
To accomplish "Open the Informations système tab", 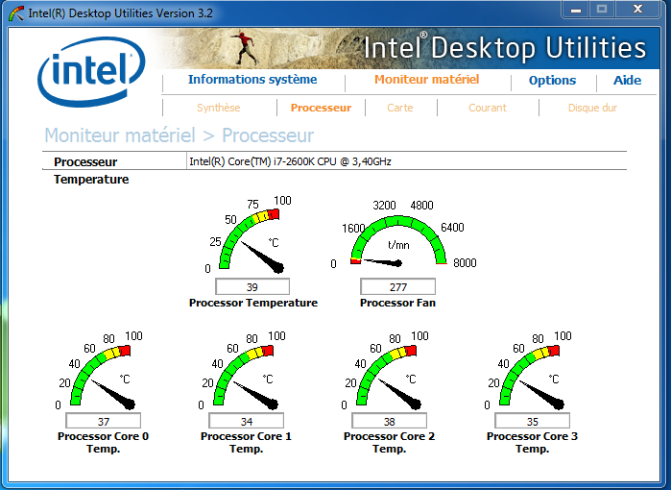I will coord(252,81).
